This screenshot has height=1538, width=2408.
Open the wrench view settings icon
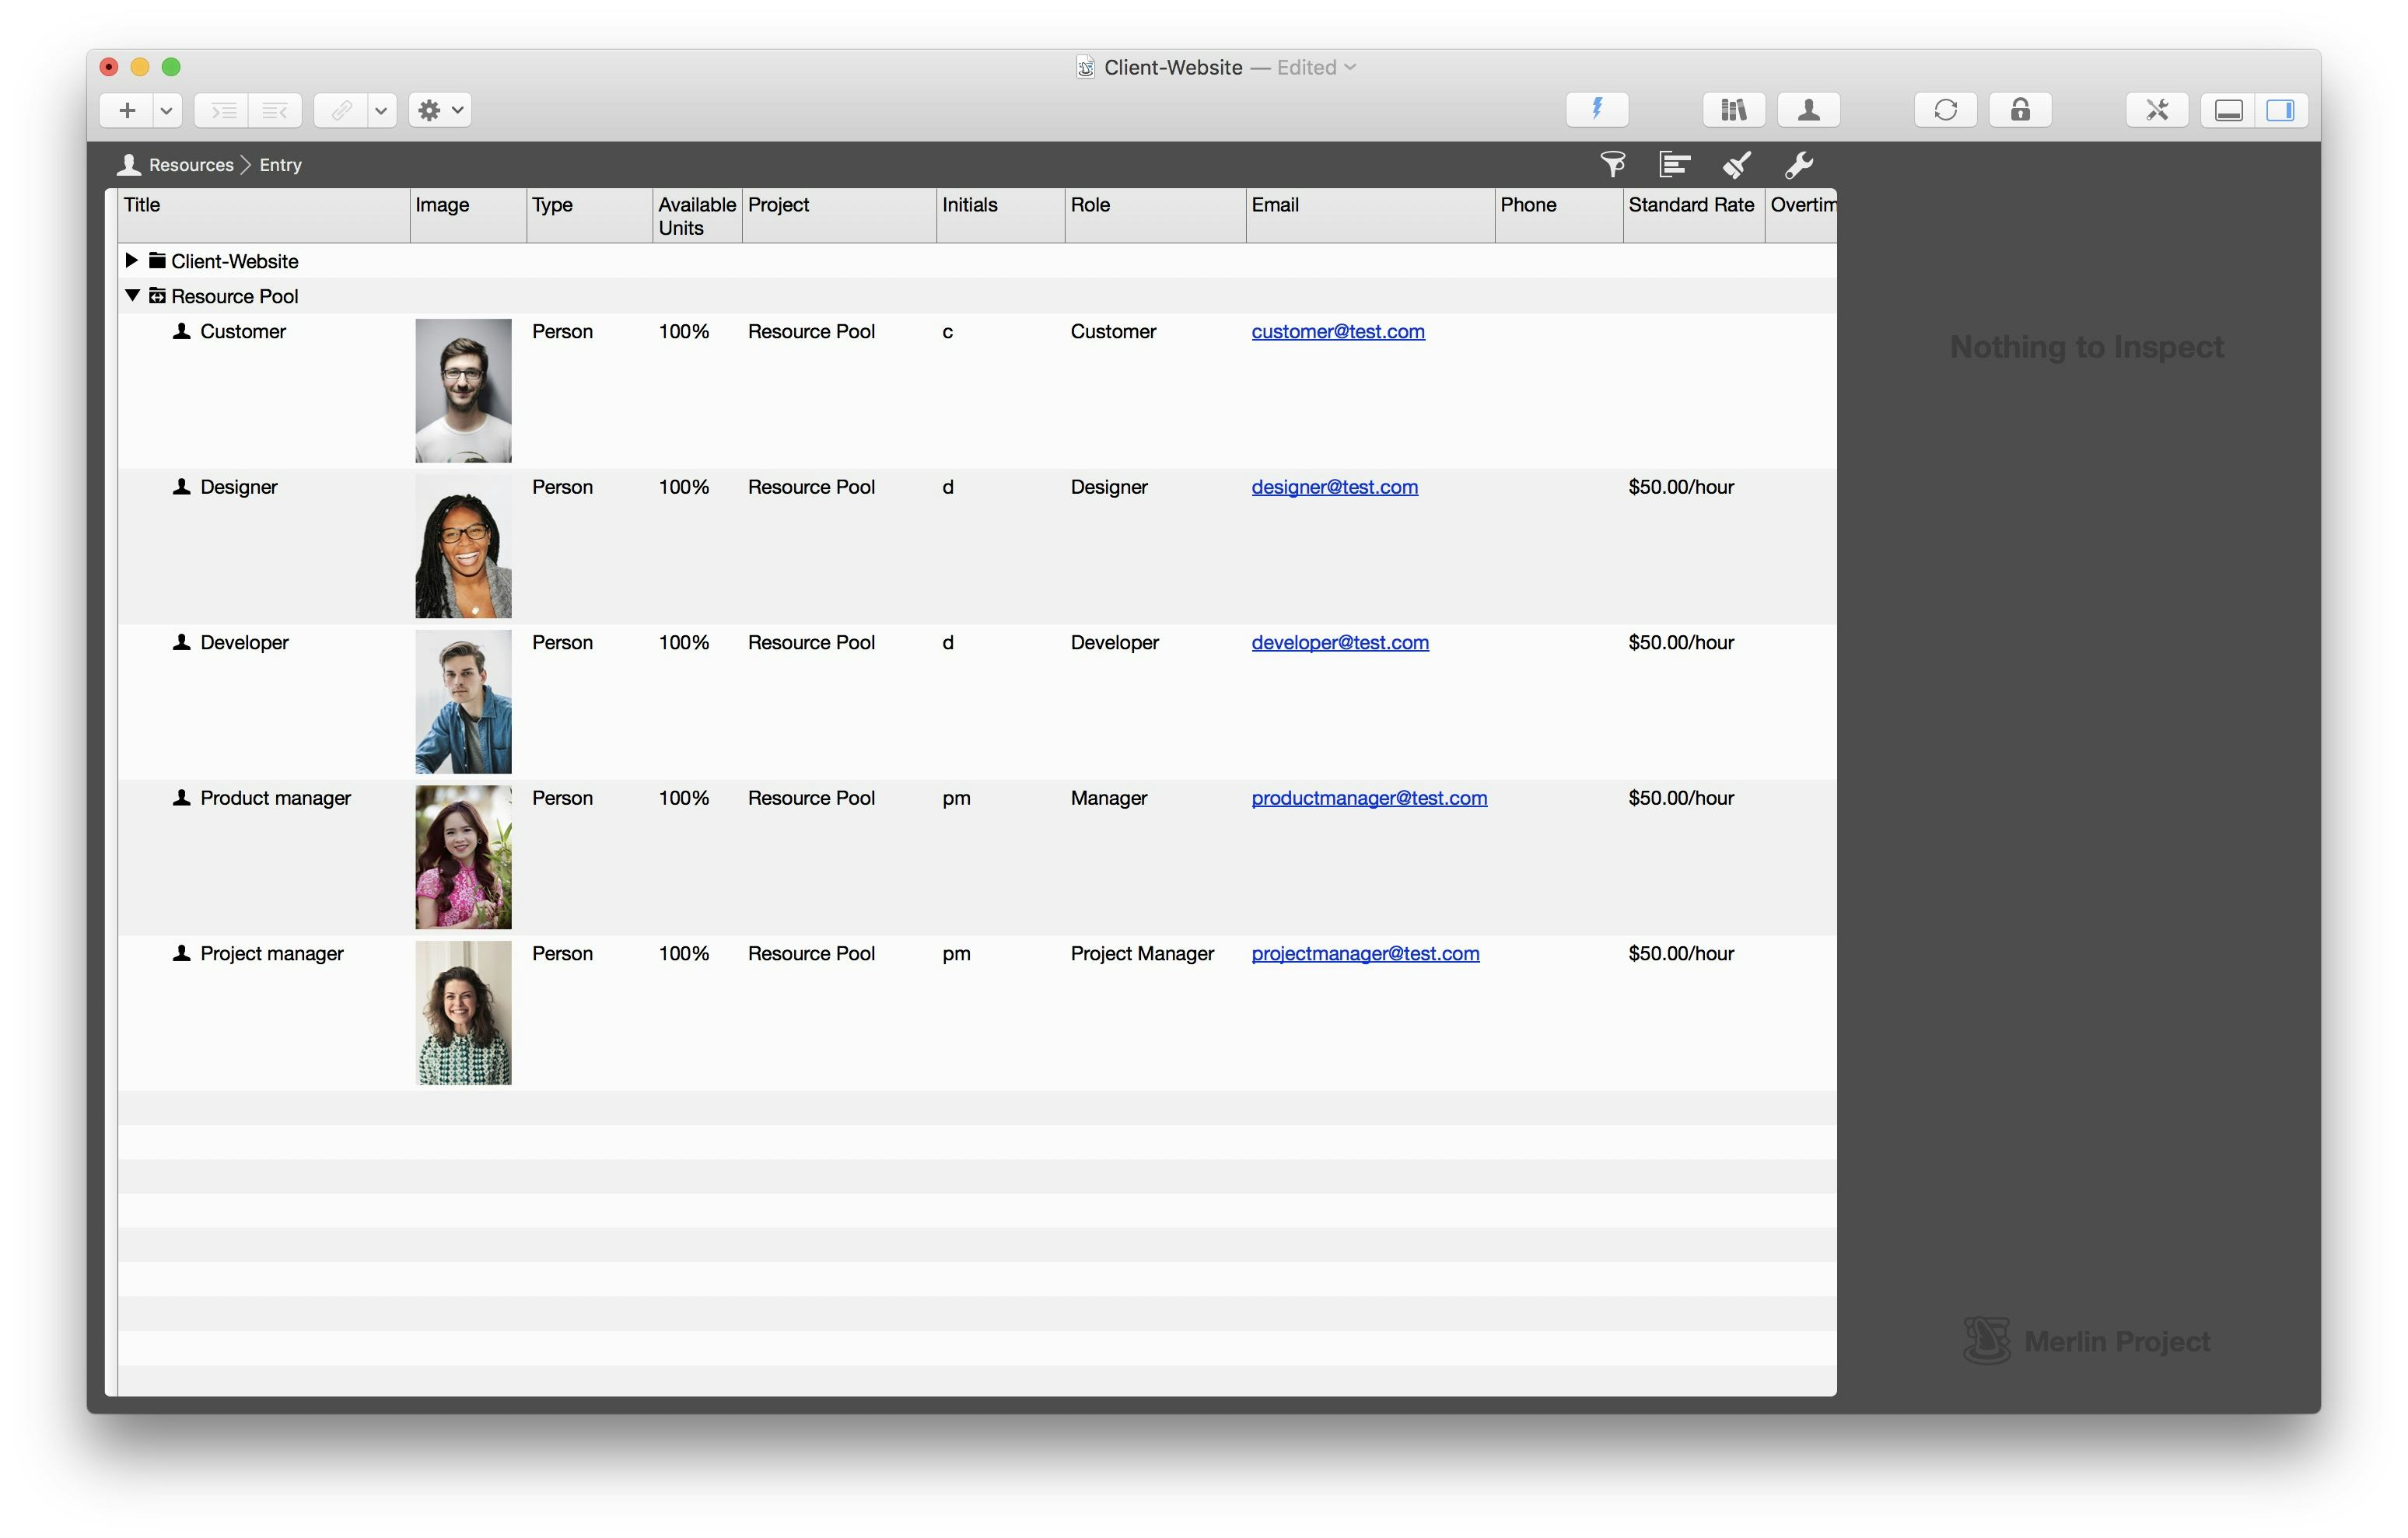click(x=1798, y=164)
